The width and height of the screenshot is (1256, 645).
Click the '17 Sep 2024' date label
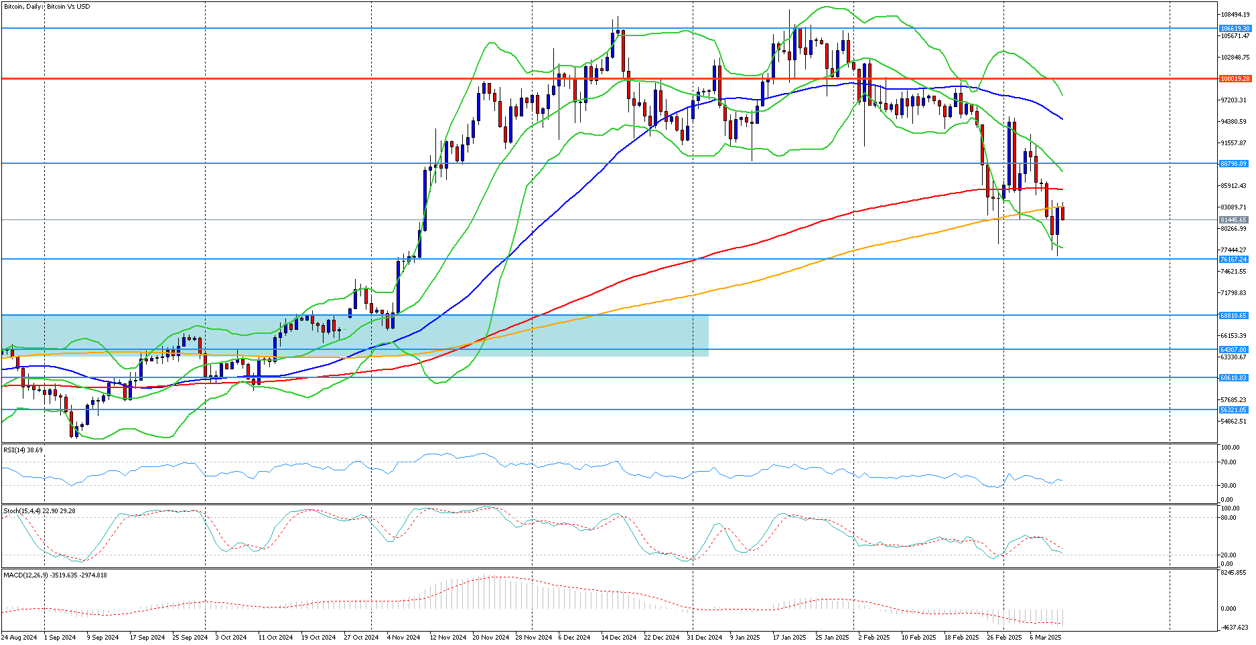[x=147, y=638]
